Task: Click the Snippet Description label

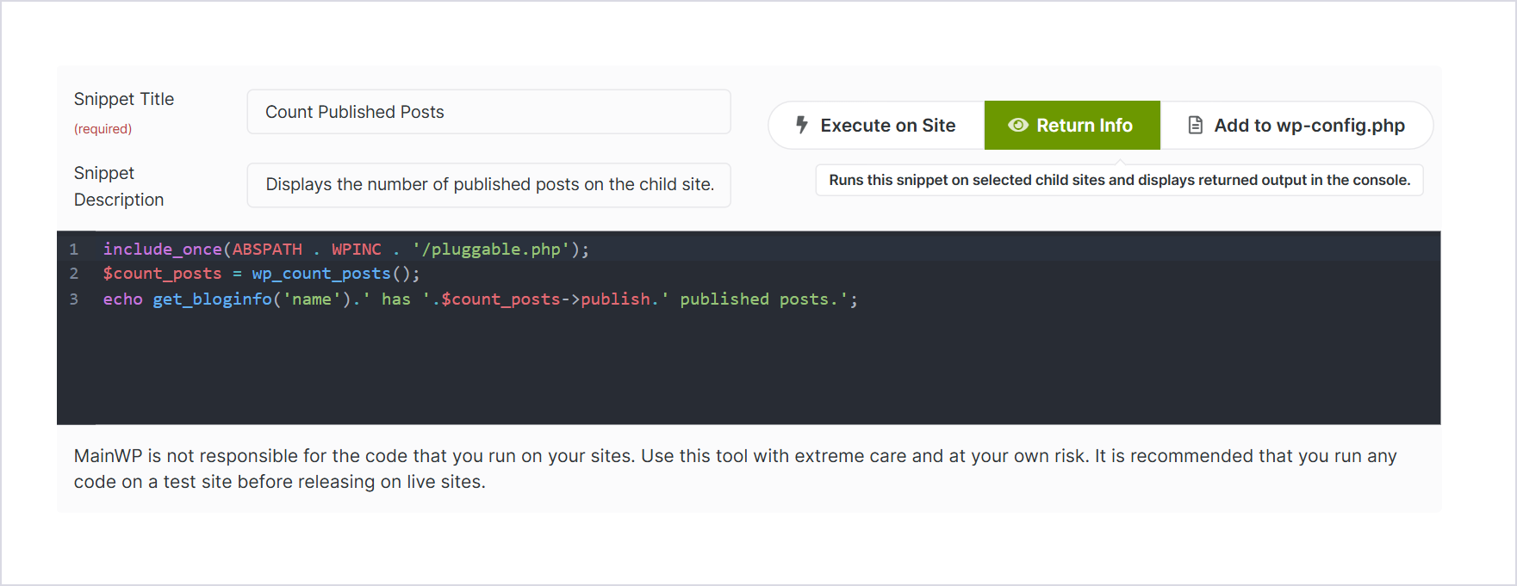Action: 119,186
